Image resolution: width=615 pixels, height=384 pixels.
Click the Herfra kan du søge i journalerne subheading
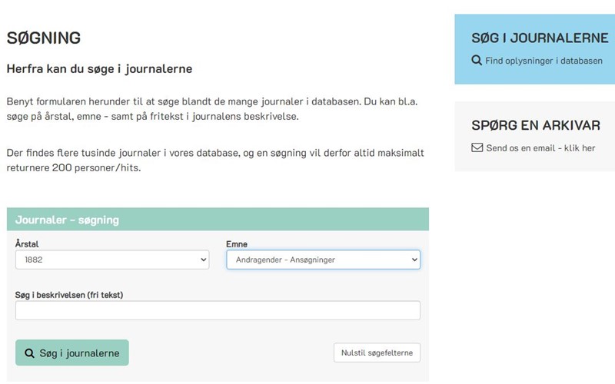[x=99, y=69]
